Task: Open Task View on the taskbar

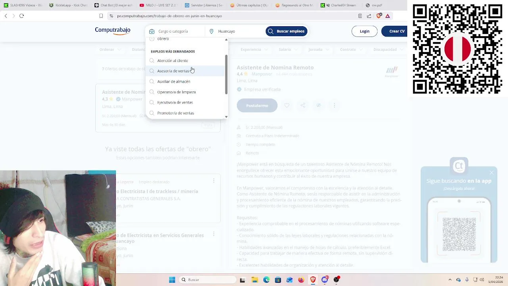Action: [242, 280]
